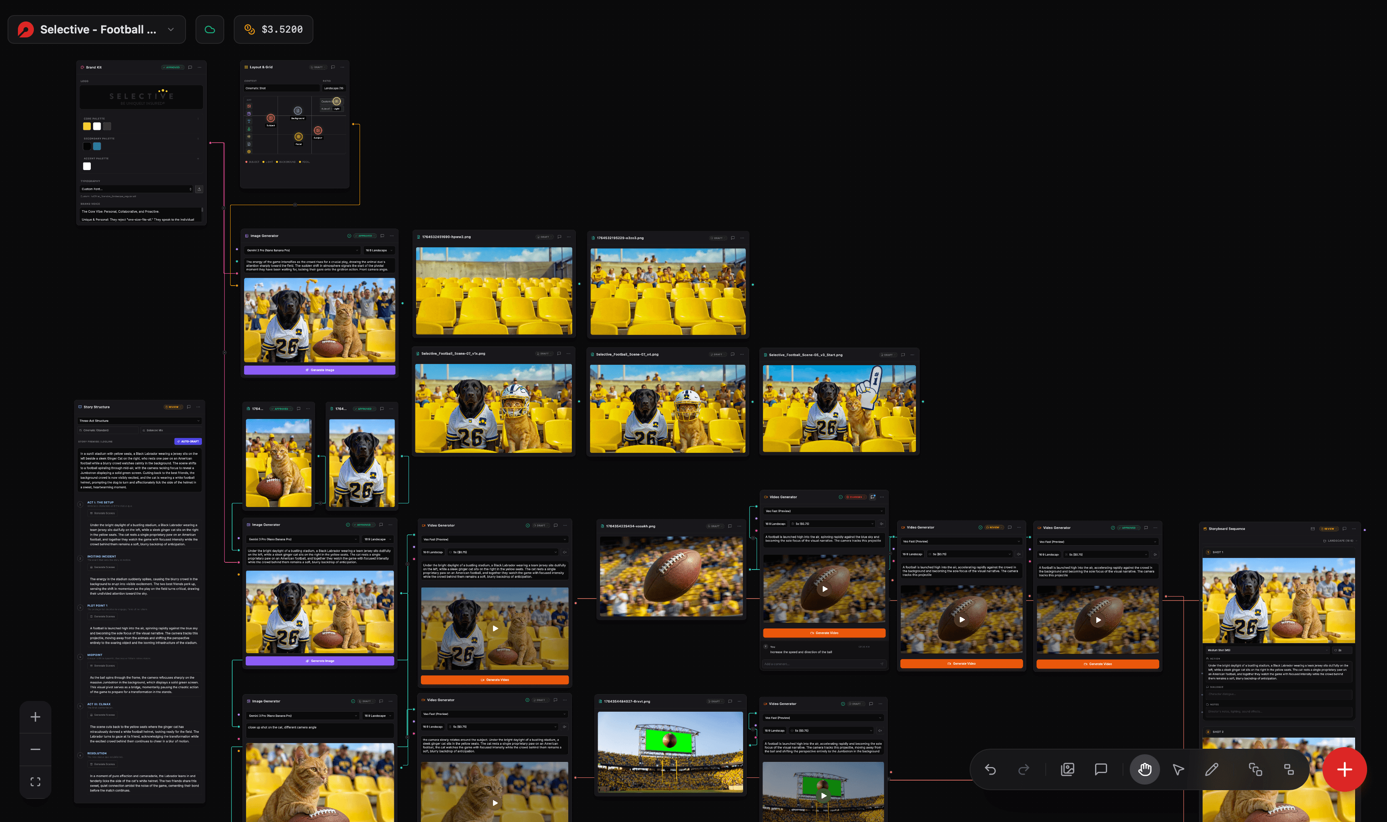Select the arrow pointer tool

pyautogui.click(x=1178, y=769)
